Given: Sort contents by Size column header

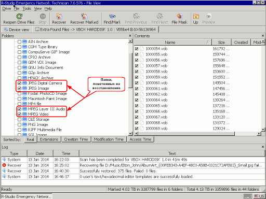Looking at the screenshot, I should [x=221, y=42].
